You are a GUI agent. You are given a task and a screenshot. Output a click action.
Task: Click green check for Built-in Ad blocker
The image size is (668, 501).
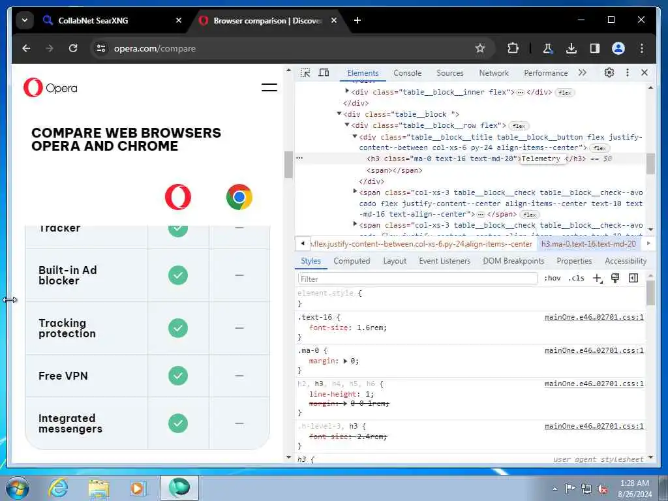(178, 275)
